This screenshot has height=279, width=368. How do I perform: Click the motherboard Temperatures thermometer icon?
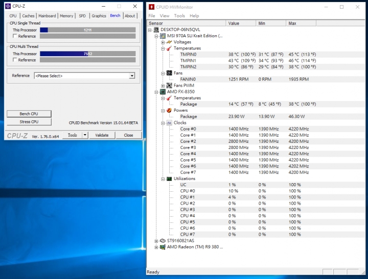[x=169, y=48]
